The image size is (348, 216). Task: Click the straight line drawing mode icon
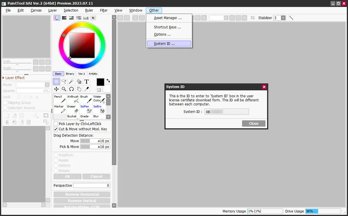coord(291,18)
